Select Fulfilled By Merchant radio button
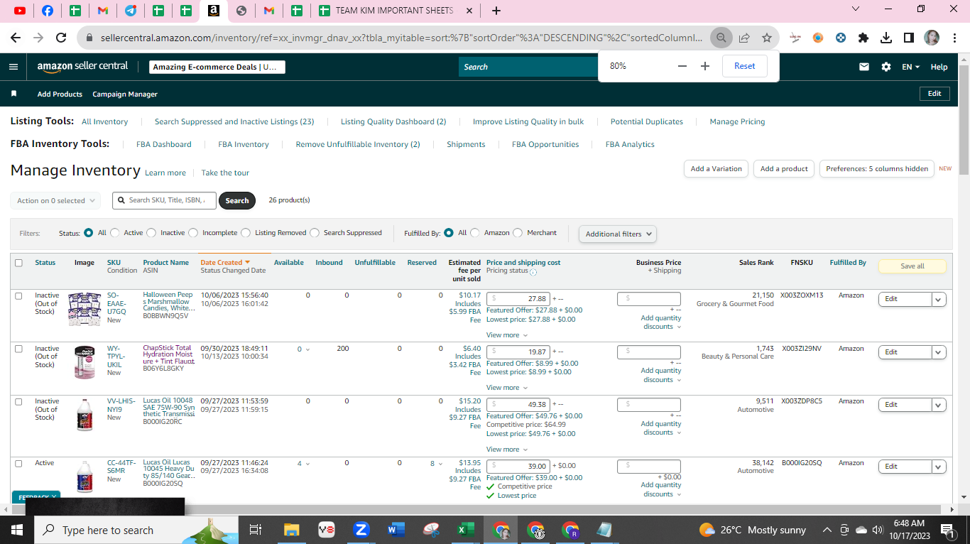The image size is (970, 544). (x=518, y=232)
